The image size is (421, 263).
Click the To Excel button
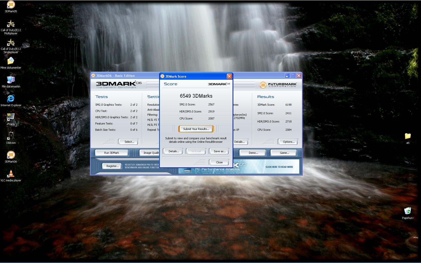pos(196,151)
